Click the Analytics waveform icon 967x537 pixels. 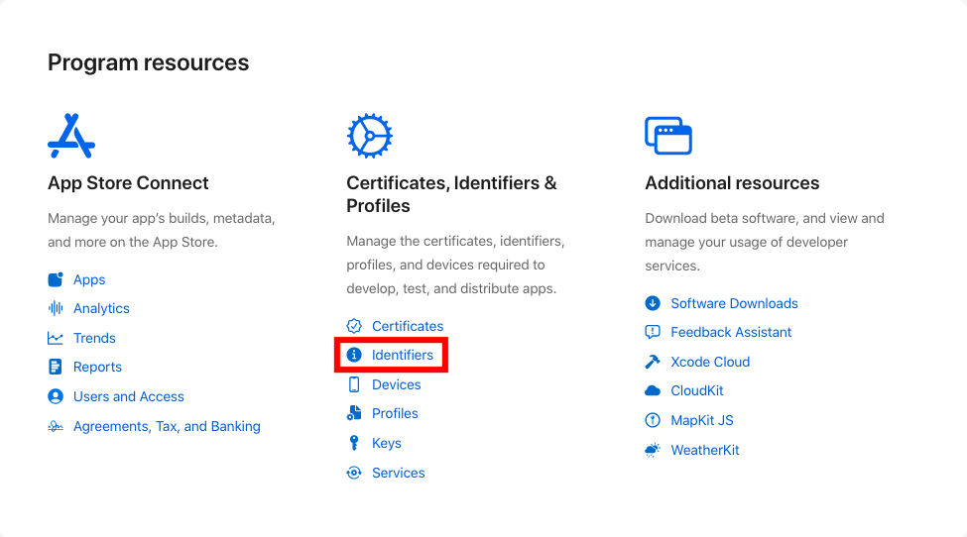(56, 308)
